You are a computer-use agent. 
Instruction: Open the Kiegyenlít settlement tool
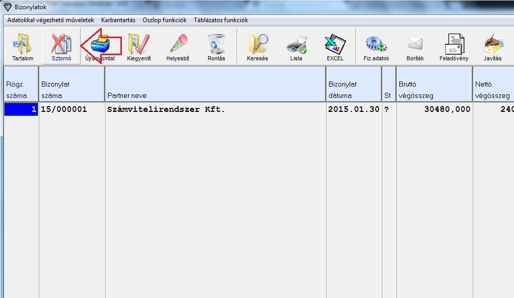point(138,46)
